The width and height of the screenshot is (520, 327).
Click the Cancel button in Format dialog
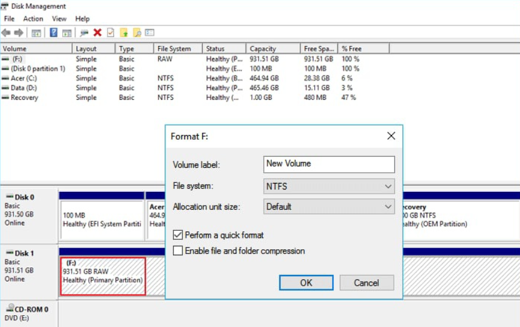tap(366, 283)
